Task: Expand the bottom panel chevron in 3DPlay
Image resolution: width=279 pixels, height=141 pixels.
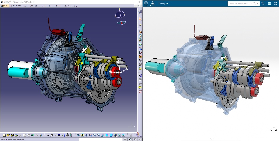Action: pos(211,139)
